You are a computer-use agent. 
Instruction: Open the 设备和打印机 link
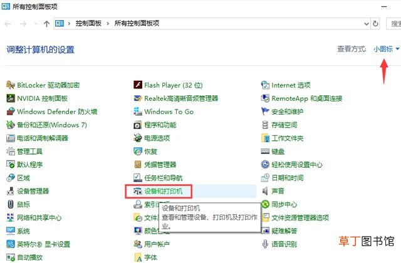[x=164, y=191]
